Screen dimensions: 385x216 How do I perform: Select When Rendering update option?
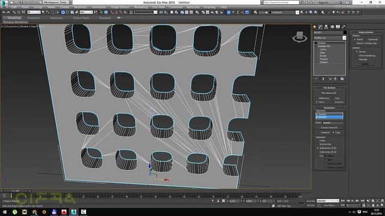(357, 56)
